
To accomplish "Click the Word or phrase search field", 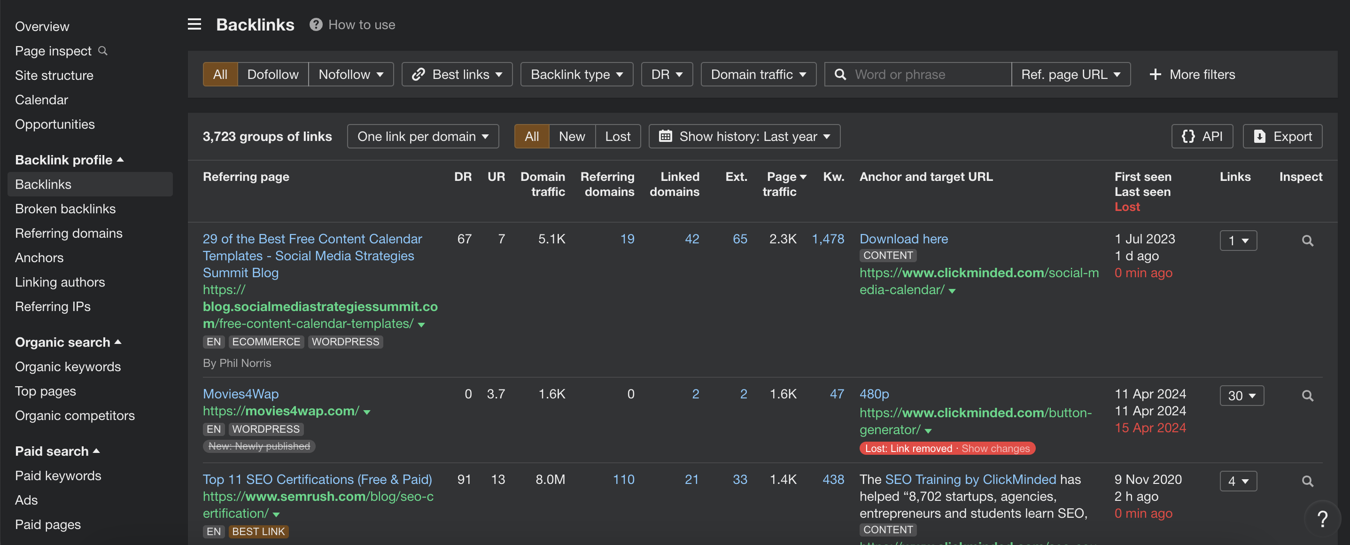I will [x=923, y=74].
